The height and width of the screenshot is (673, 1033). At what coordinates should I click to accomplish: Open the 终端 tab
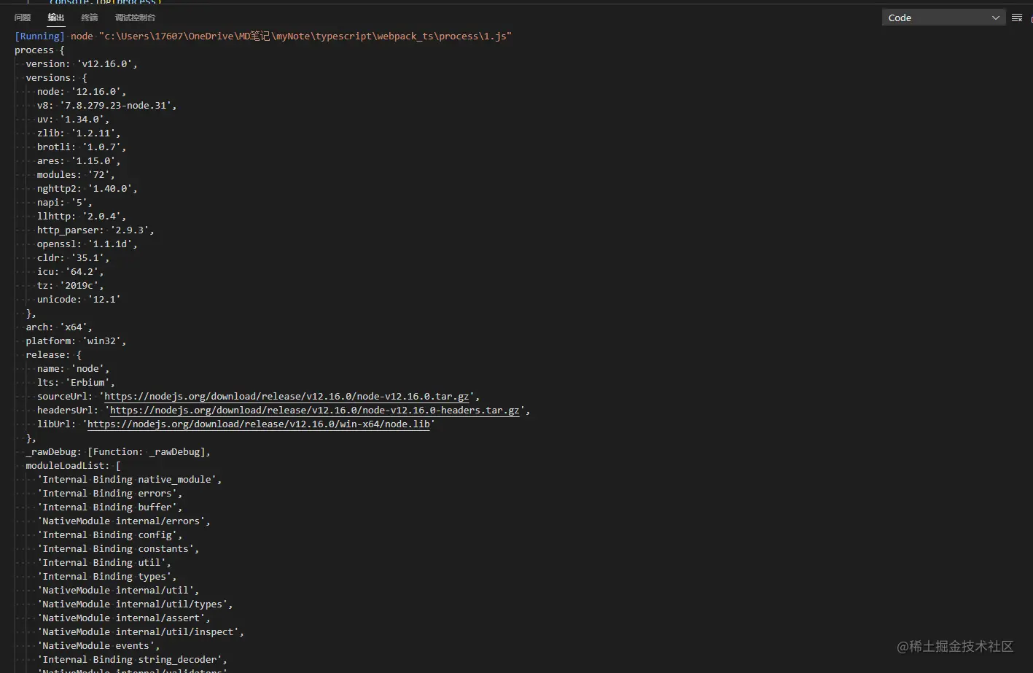click(x=90, y=17)
